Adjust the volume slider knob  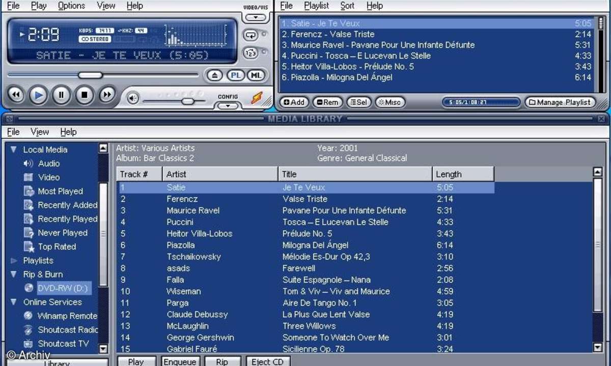188,101
